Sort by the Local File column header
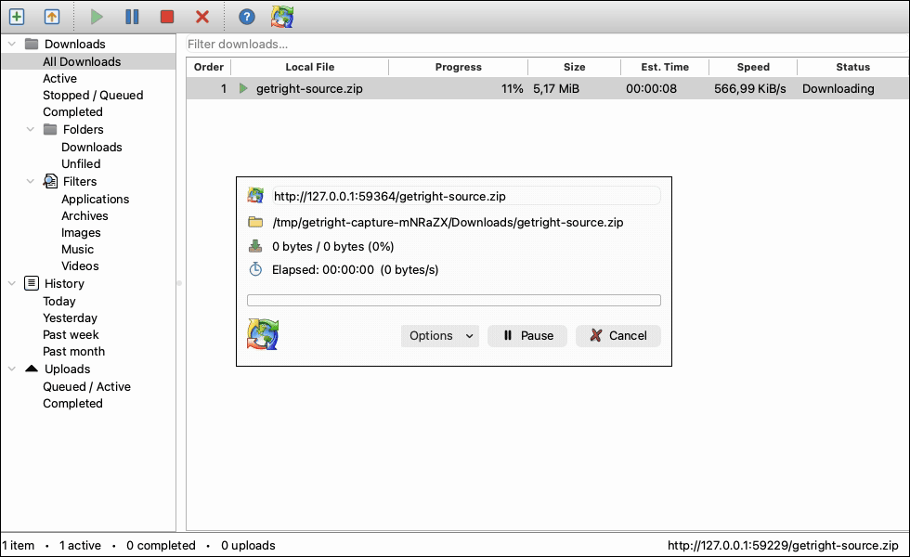This screenshot has height=557, width=910. coord(310,67)
